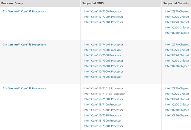This screenshot has height=130, width=191.
Task: Select the Core i3-7100T Processor link
Action: click(103, 99)
